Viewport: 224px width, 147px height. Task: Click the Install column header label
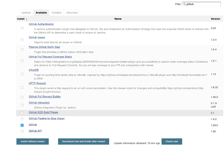(x=21, y=19)
